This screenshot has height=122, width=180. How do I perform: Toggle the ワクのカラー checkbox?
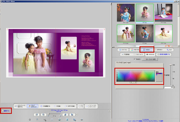point(134,59)
